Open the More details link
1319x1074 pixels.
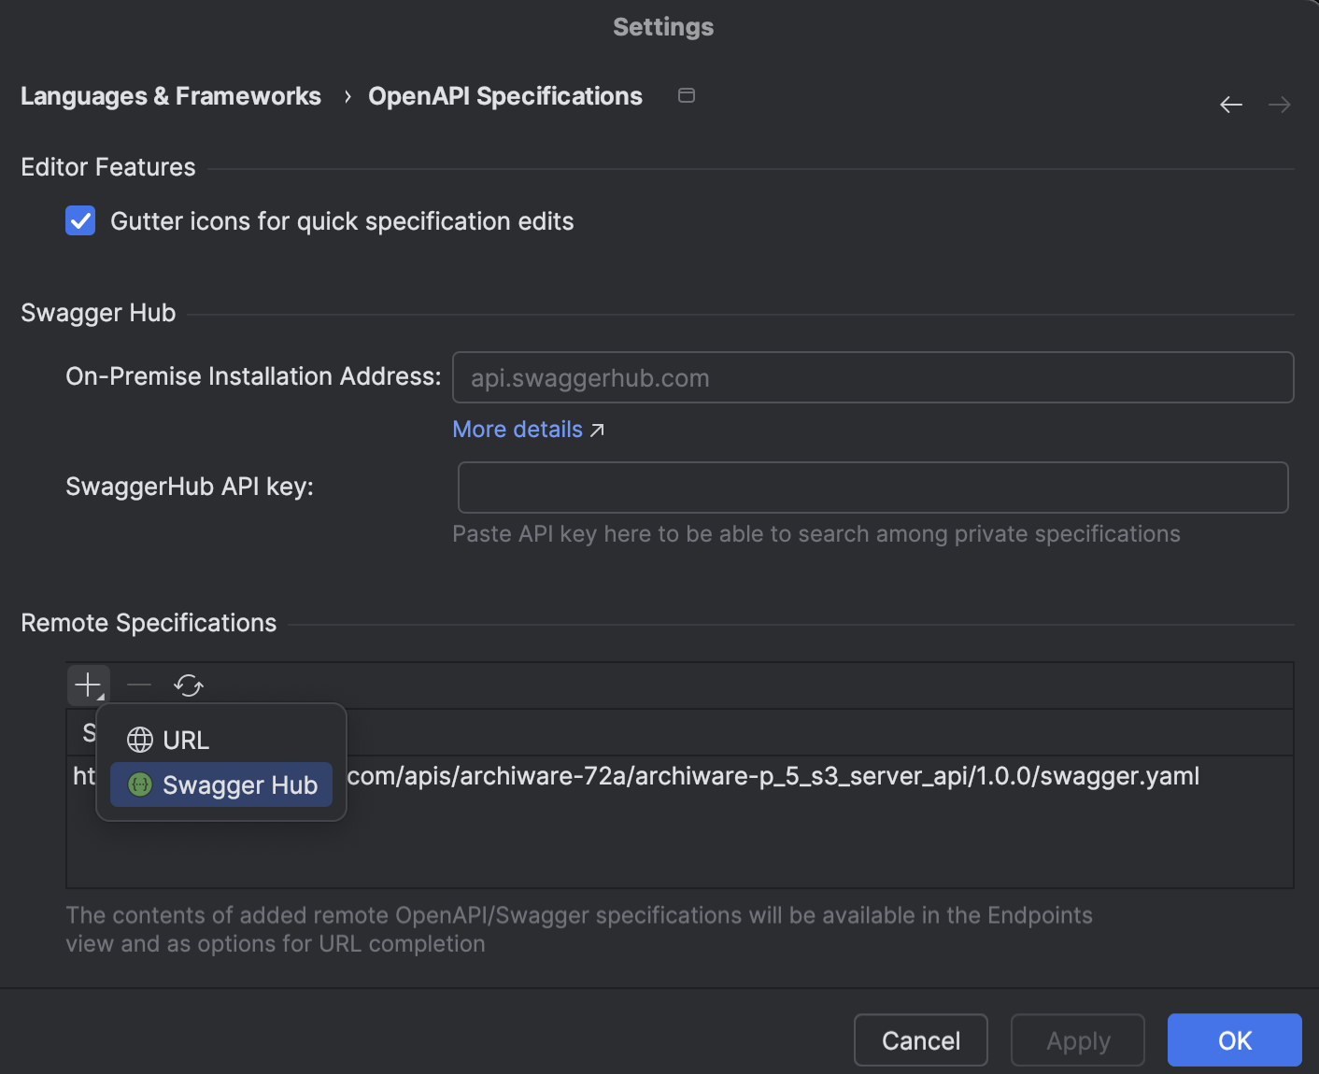coord(517,429)
